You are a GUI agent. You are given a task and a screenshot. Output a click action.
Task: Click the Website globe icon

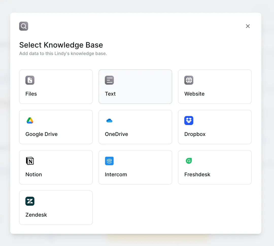click(189, 80)
